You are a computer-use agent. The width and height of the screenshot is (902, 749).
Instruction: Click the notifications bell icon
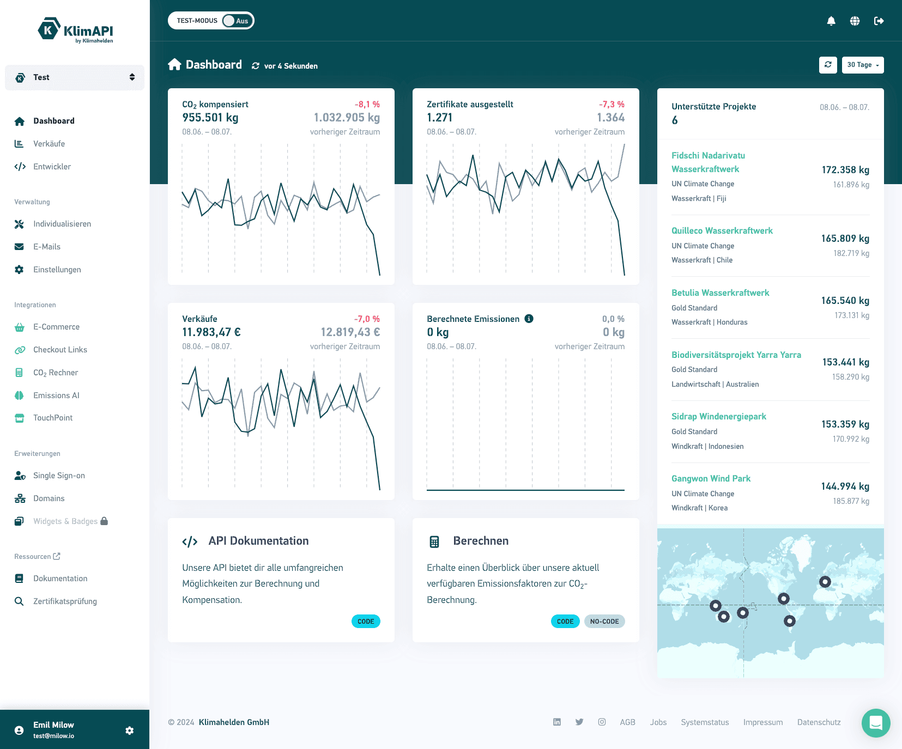(831, 21)
